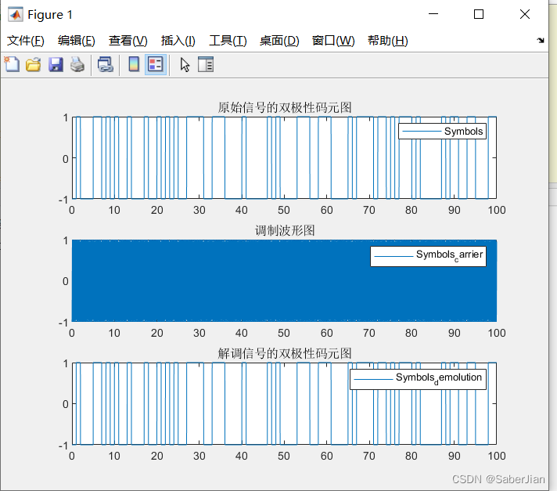Click the New Figure toolbar icon

12,65
